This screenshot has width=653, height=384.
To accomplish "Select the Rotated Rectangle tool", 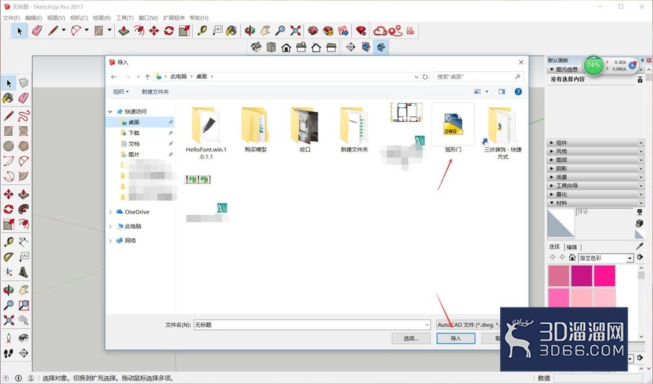I will (24, 131).
